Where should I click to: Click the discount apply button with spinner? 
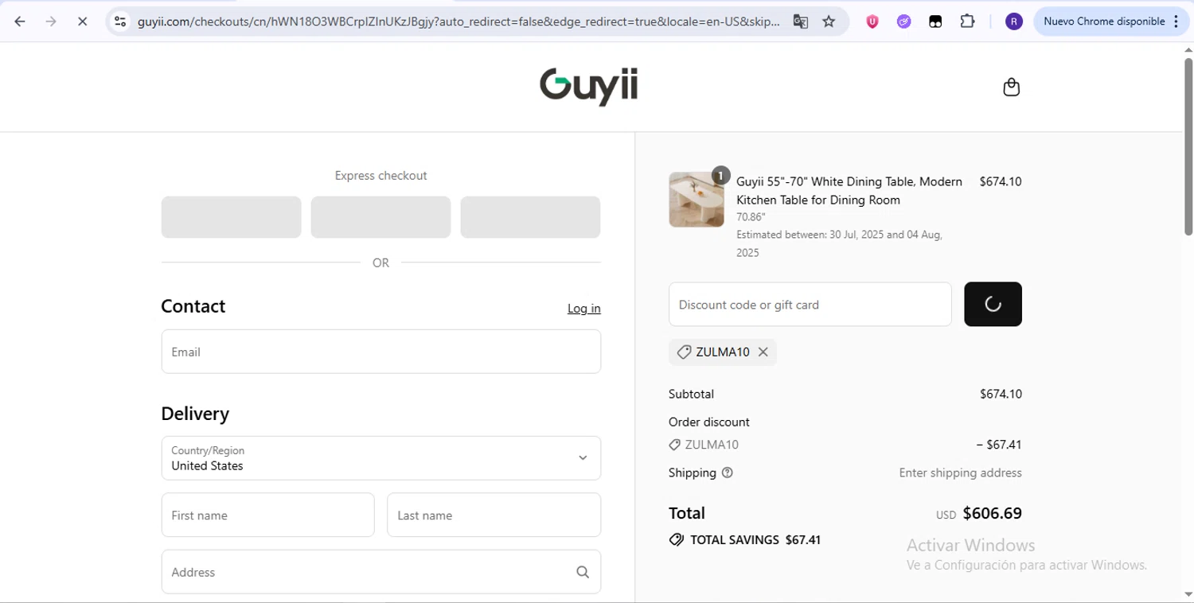(x=993, y=304)
